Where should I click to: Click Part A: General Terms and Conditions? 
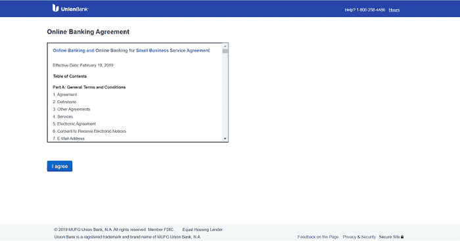(x=89, y=87)
